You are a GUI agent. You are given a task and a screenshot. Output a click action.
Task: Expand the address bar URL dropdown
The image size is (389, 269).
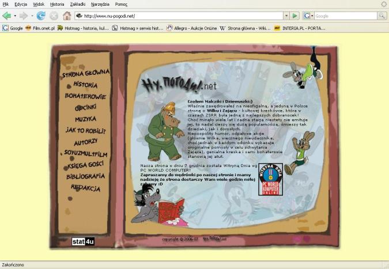coord(286,16)
